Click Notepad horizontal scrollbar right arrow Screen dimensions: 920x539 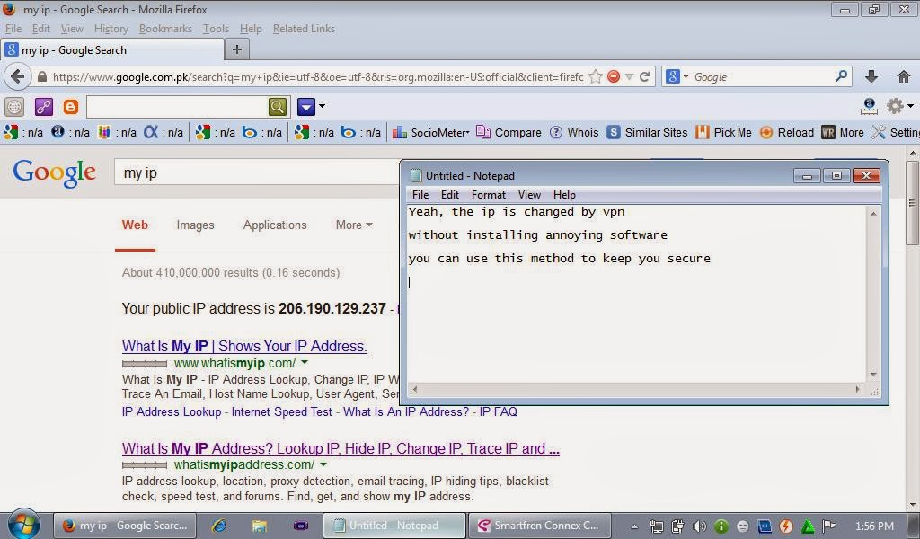(x=858, y=389)
